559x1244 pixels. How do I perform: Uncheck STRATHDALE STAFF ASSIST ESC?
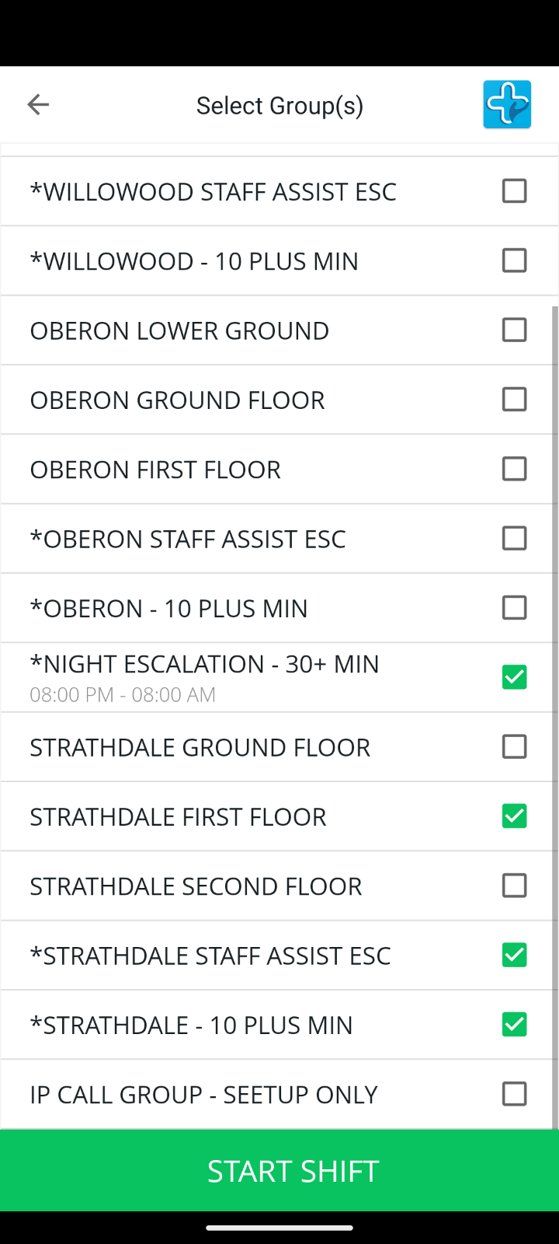(514, 956)
